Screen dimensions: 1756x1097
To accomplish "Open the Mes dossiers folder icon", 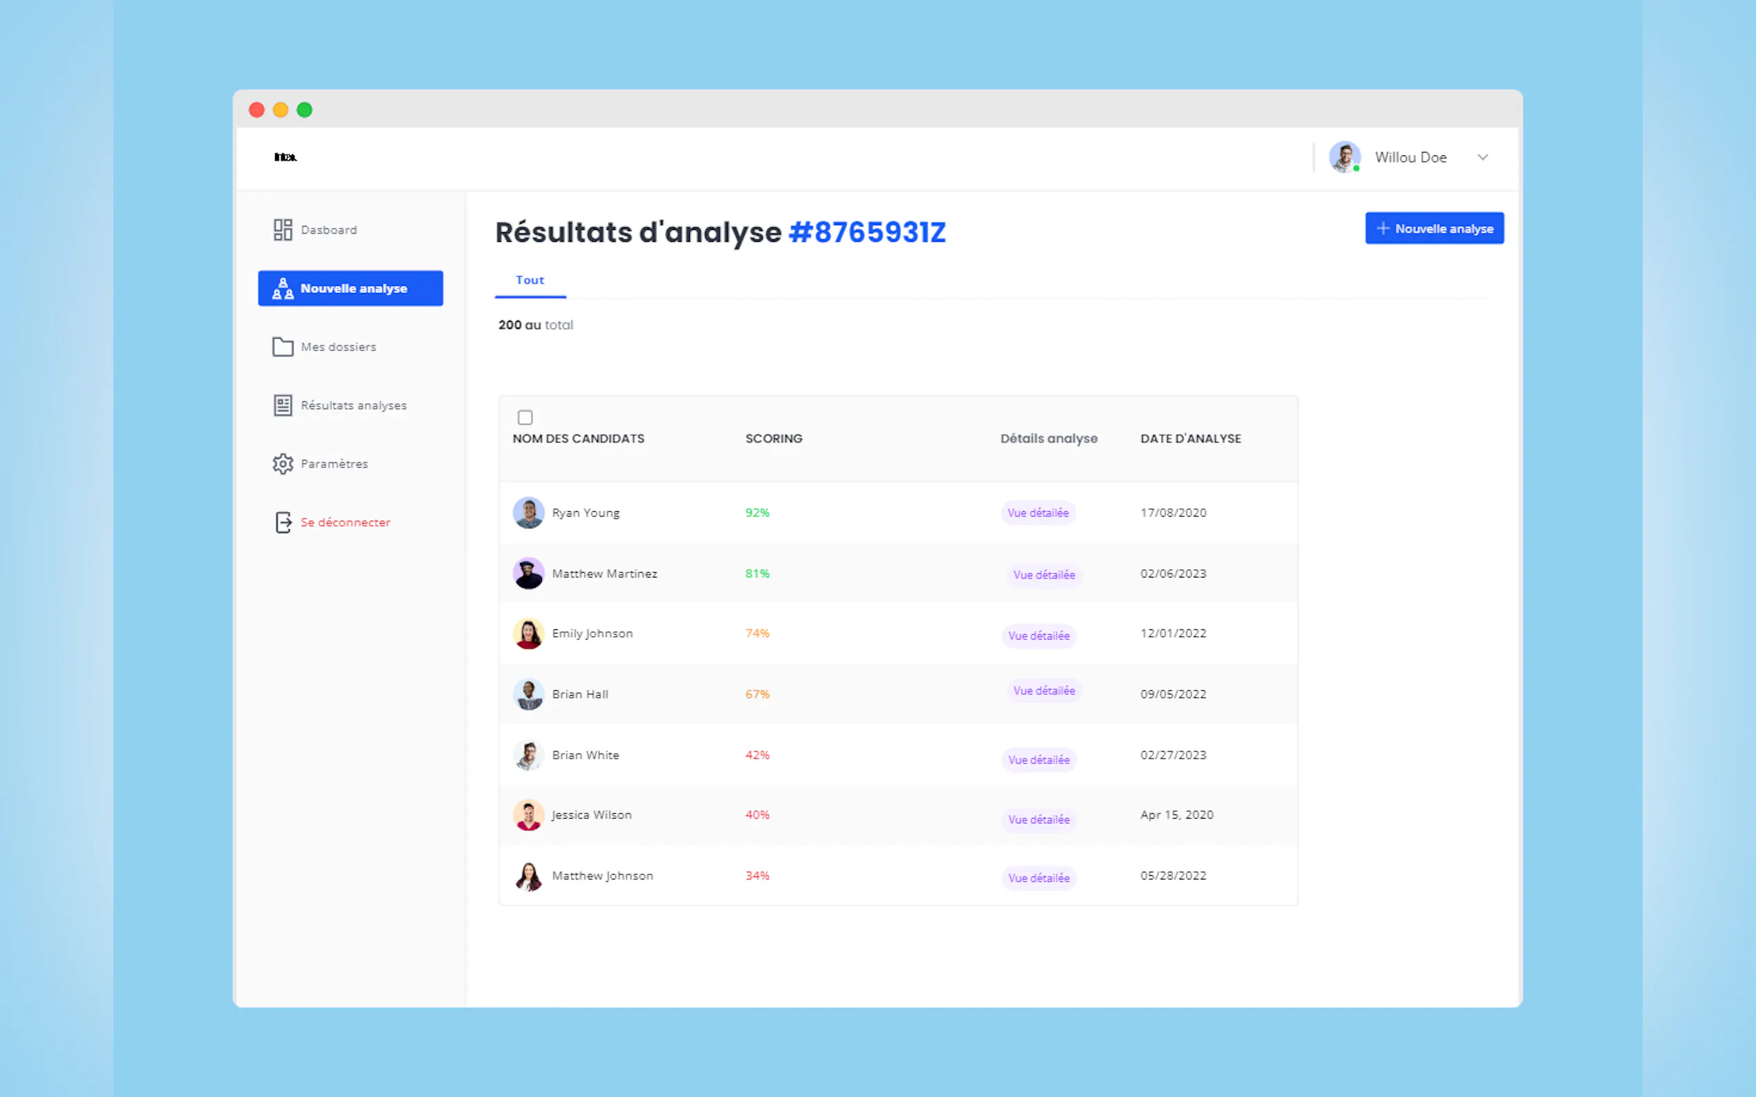I will [x=282, y=347].
